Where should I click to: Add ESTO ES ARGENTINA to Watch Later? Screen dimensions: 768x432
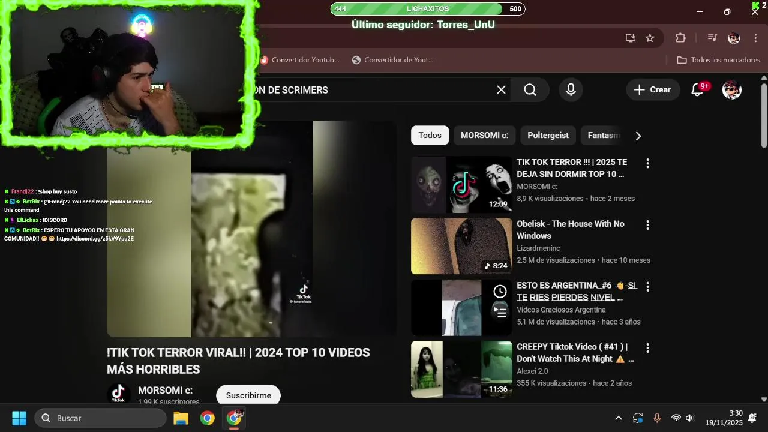(500, 292)
